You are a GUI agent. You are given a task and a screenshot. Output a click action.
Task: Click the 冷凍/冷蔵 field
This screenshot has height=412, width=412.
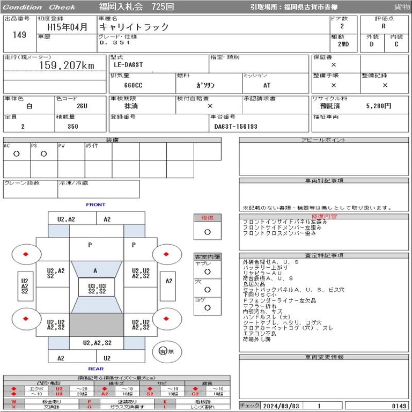tap(99, 189)
